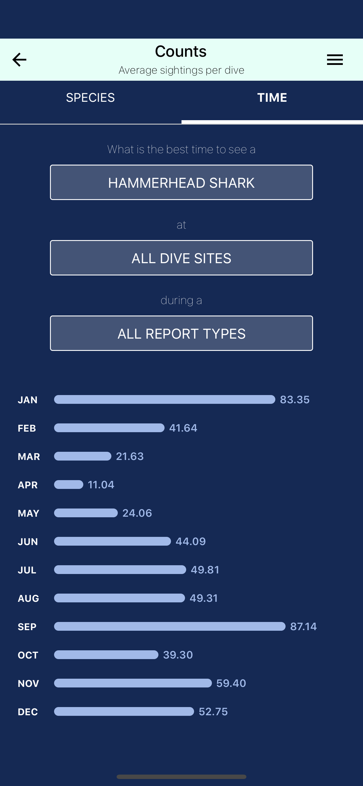
Task: Tap the back arrow icon
Action: [19, 59]
